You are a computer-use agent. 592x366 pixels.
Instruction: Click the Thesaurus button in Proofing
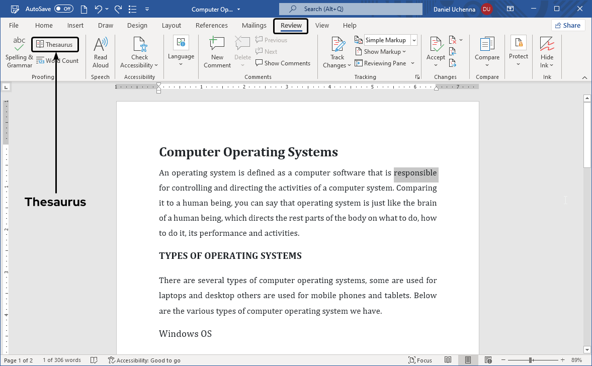tap(54, 45)
